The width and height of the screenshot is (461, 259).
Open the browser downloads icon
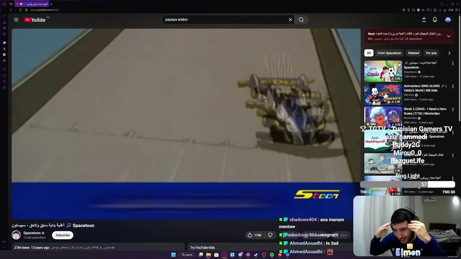pos(445,10)
